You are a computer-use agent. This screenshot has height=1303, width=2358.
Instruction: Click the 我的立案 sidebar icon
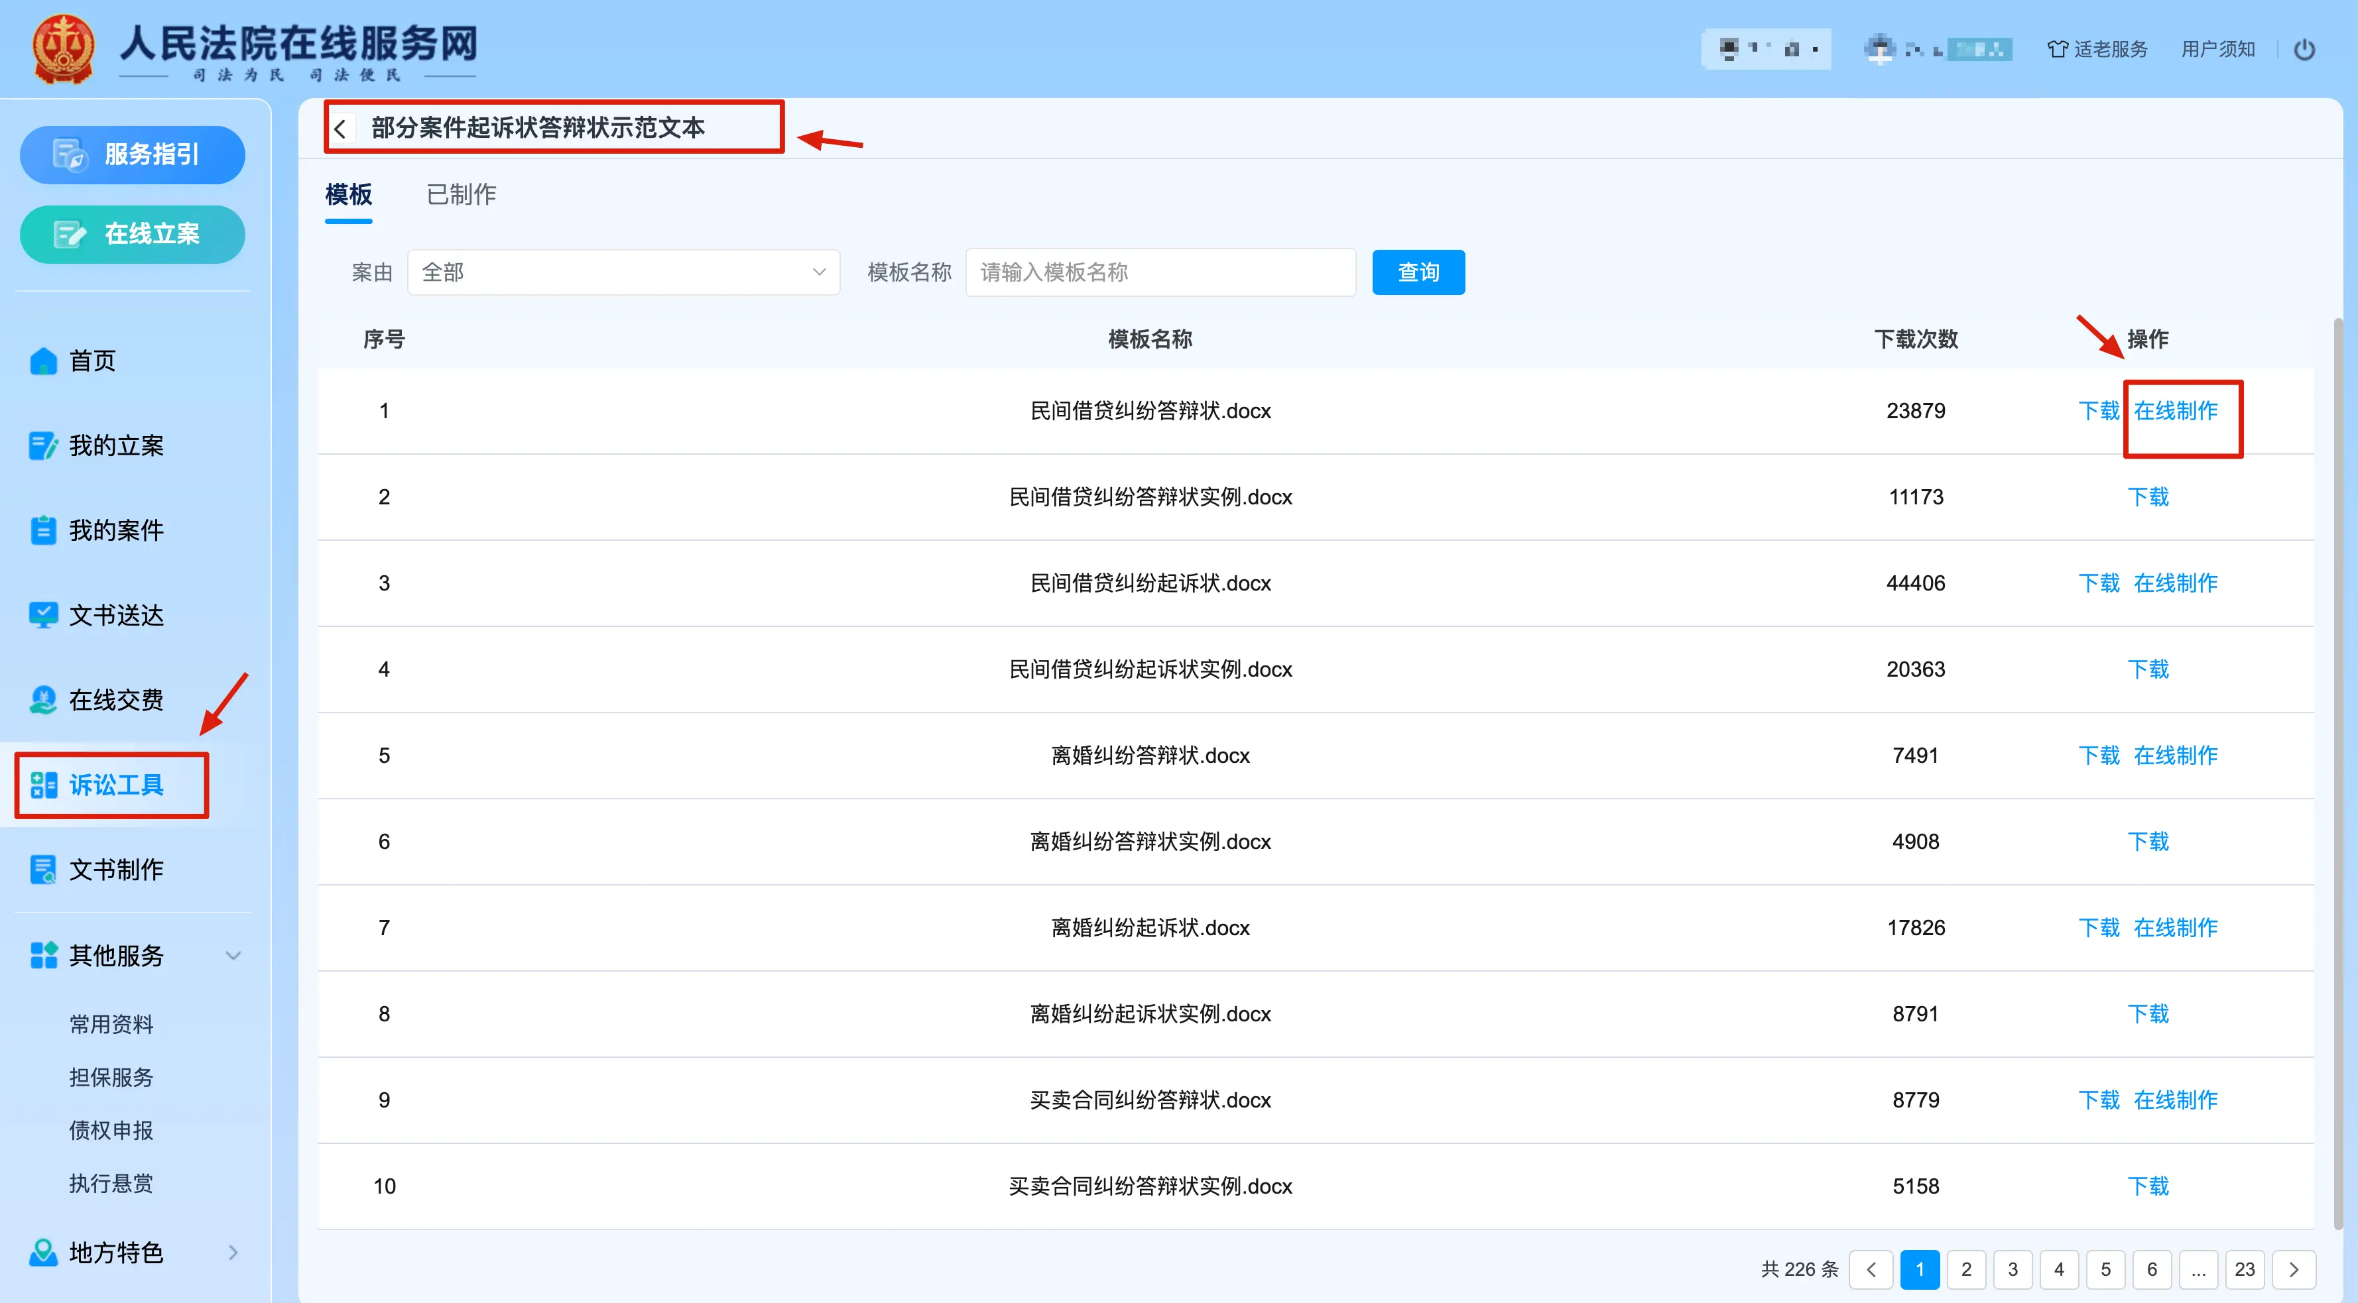(43, 445)
